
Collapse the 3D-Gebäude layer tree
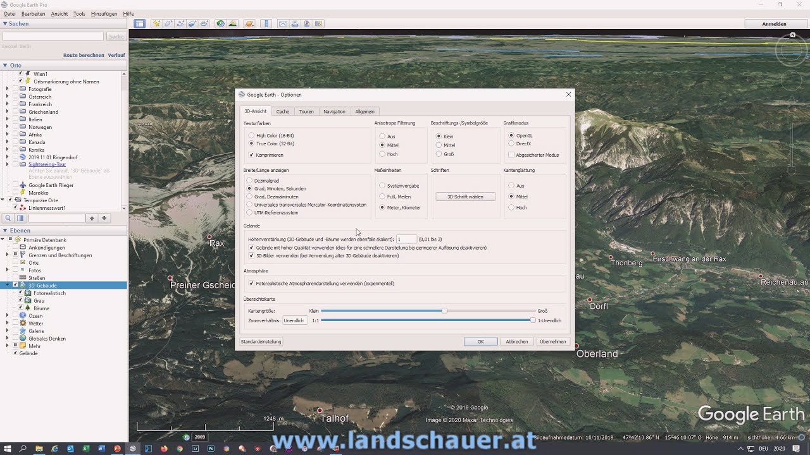tap(8, 286)
